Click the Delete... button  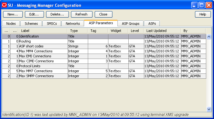click(57, 14)
